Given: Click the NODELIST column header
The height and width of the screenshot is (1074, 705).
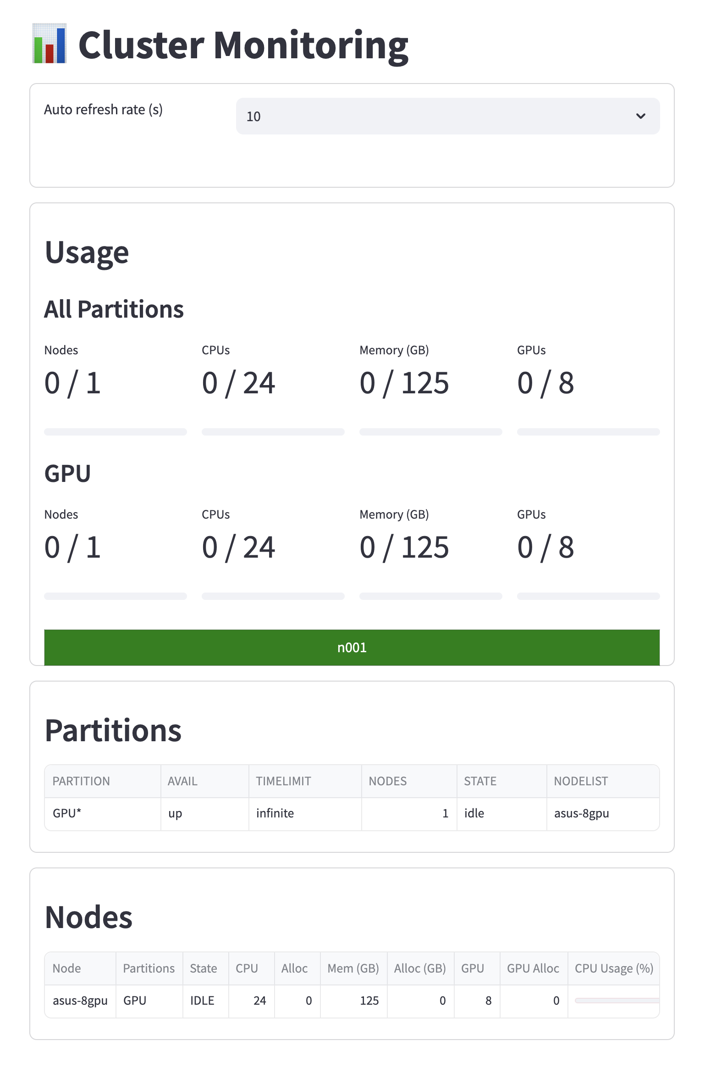Looking at the screenshot, I should click(x=581, y=781).
